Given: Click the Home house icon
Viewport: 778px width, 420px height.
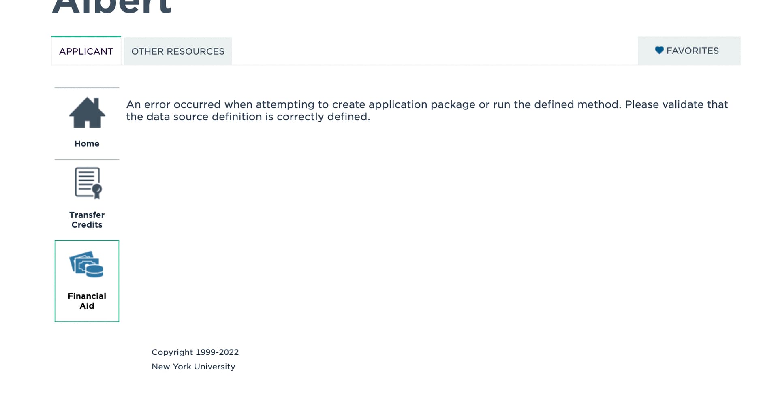Looking at the screenshot, I should point(87,113).
